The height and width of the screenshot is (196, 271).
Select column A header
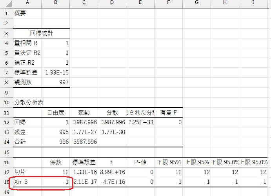coord(27,3)
